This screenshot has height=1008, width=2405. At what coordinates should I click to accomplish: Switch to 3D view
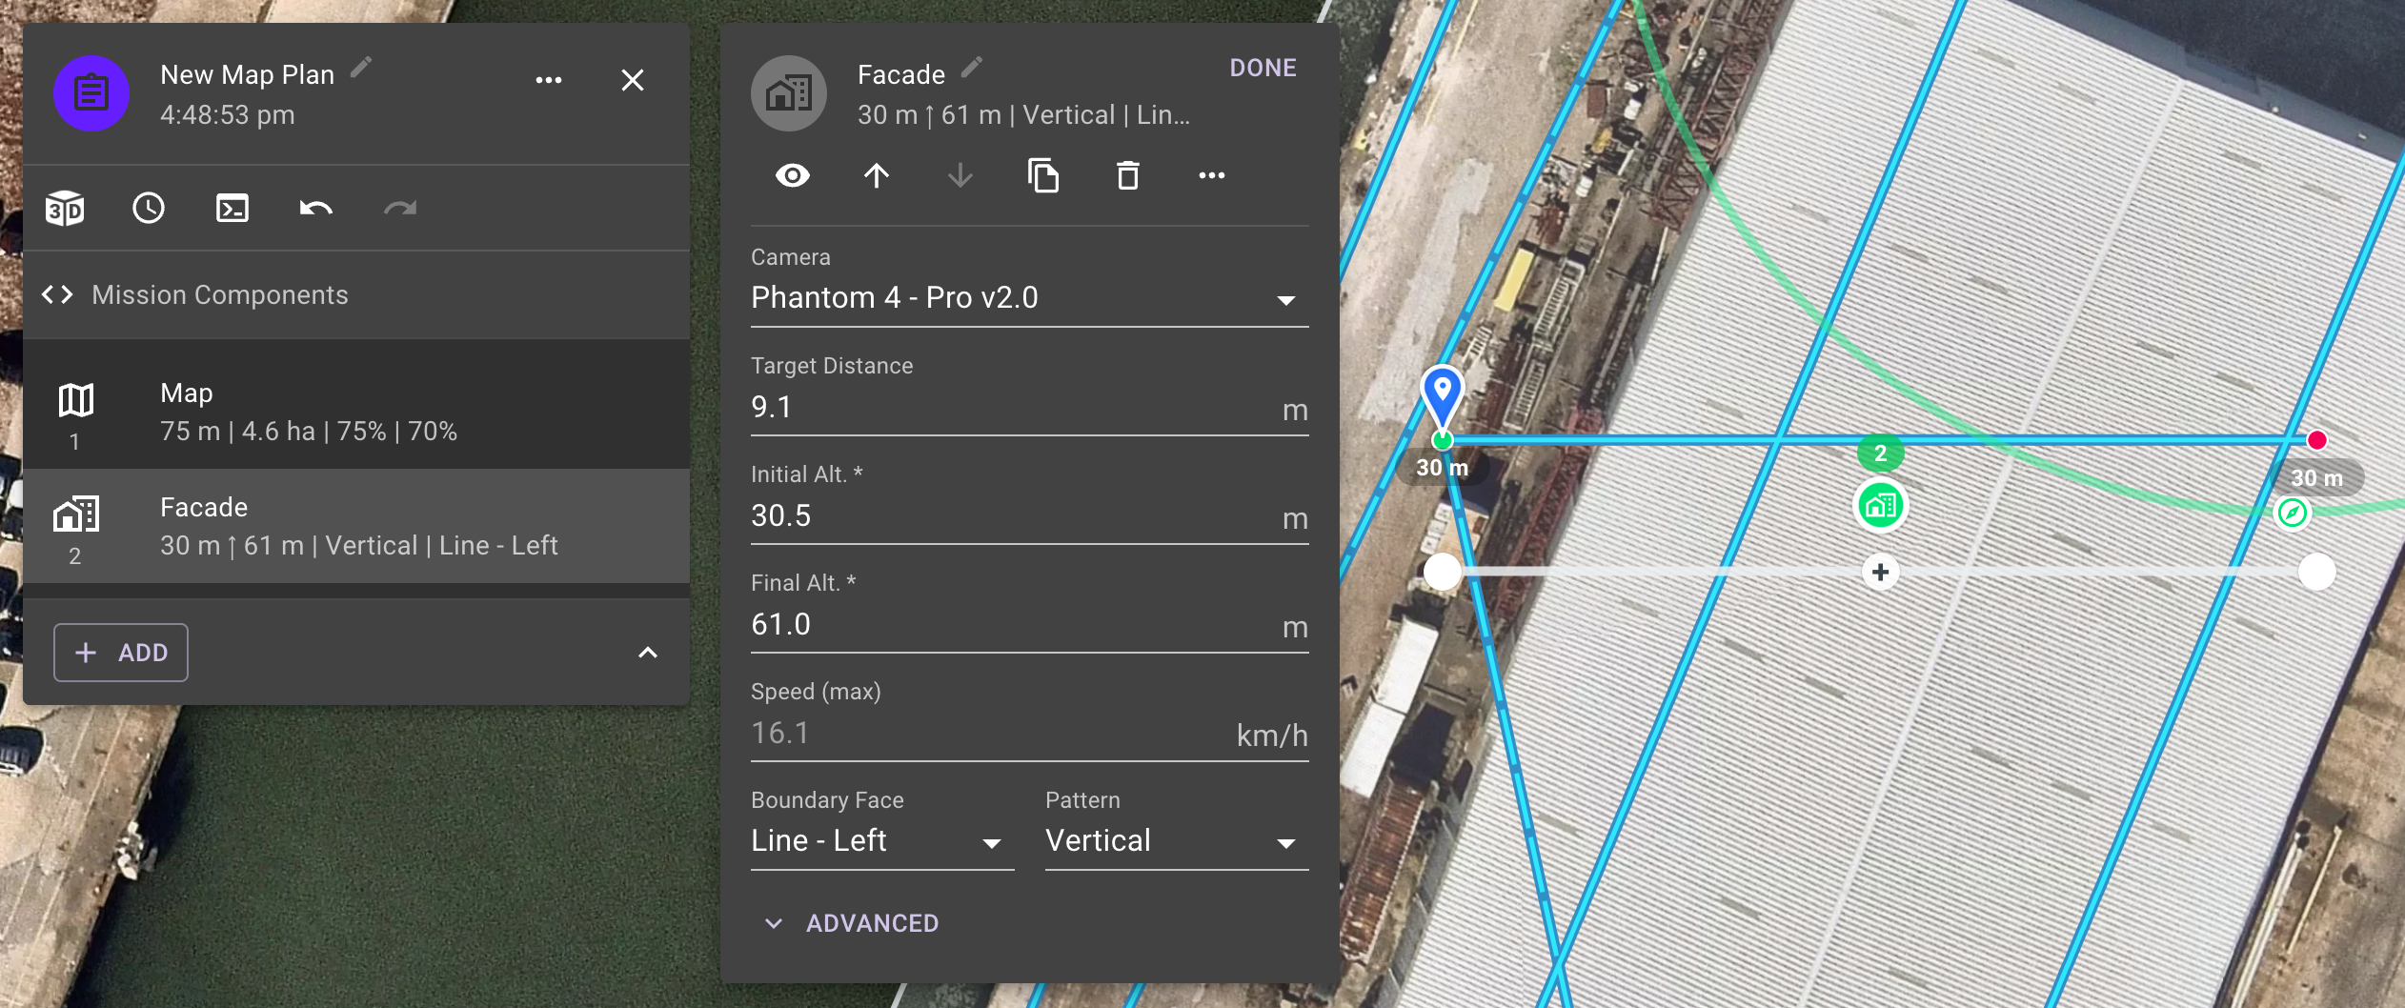pyautogui.click(x=65, y=209)
